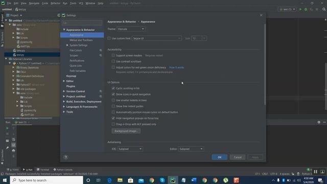Viewport: 327px width, 184px height.
Task: Click the File Colors project-level icon
Action: click(x=101, y=50)
